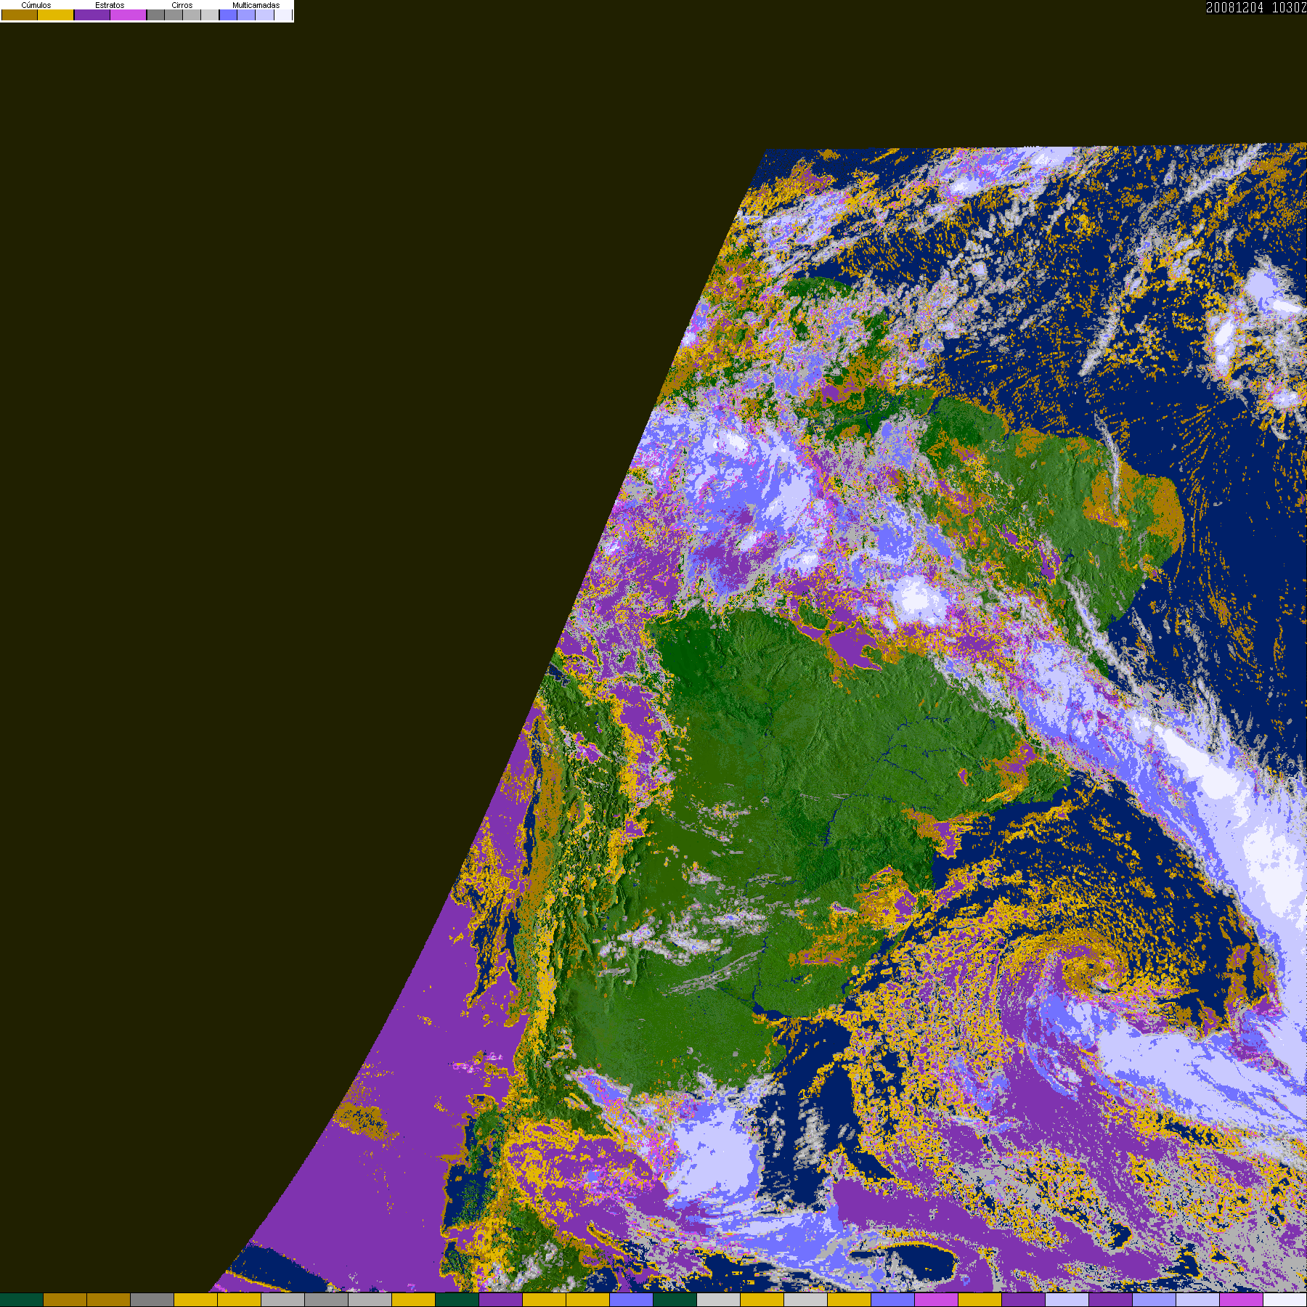Click the second-darkest gray Cirros swatch
Screen dimensions: 1307x1307
point(174,15)
